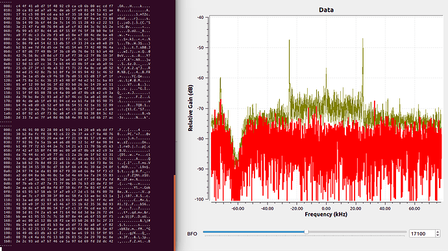Click the center spectrum peak at 0 kHz
This screenshot has width=448, height=251.
tap(326, 78)
